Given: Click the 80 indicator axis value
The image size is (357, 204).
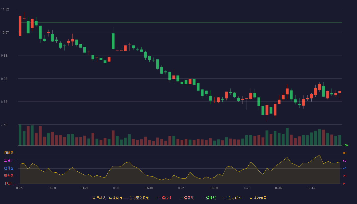Looking at the screenshot, I should click(x=345, y=153).
